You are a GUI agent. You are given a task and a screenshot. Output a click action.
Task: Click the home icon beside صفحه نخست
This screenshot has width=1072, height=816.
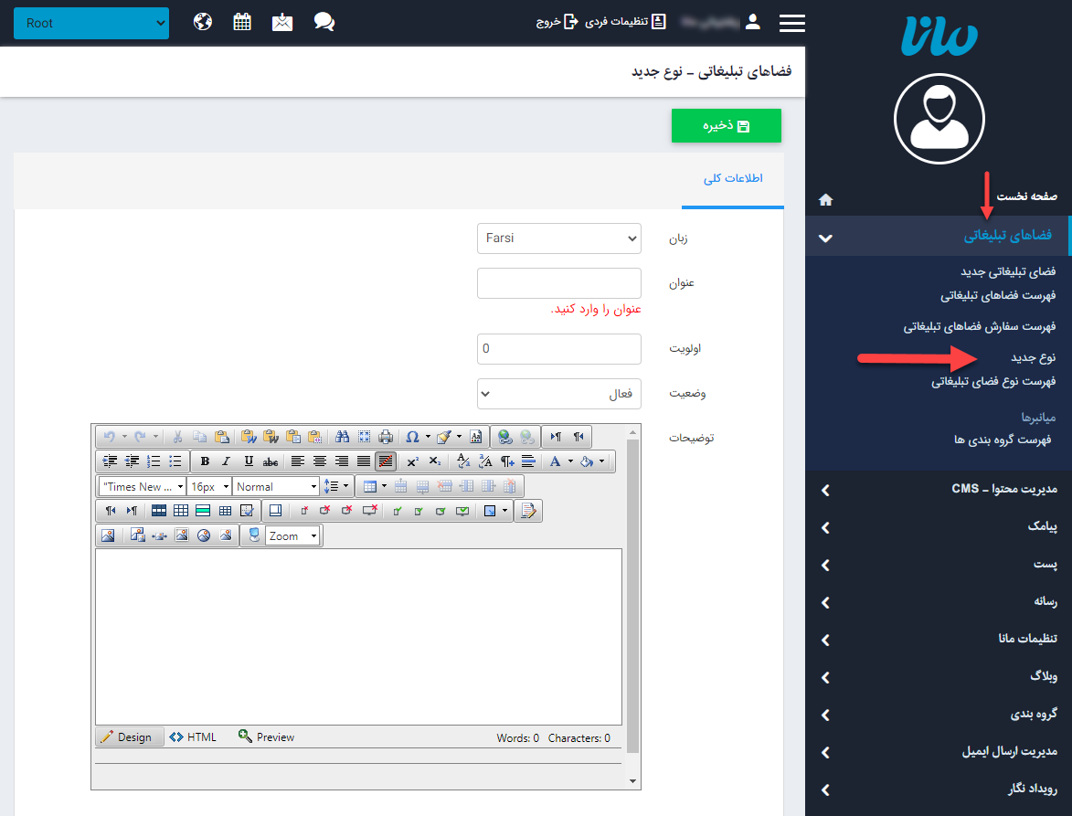tap(826, 199)
